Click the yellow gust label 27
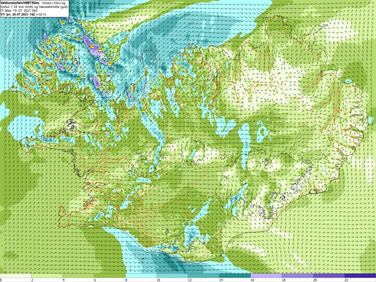 pyautogui.click(x=52, y=50)
